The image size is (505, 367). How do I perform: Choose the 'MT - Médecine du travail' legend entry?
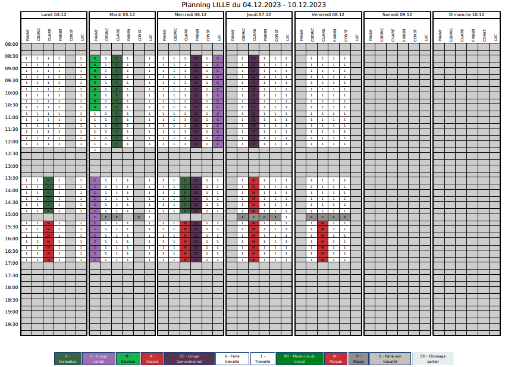(299, 358)
